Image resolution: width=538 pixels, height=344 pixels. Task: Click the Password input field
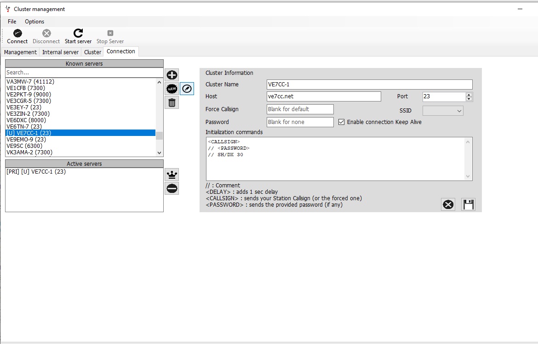pos(300,122)
